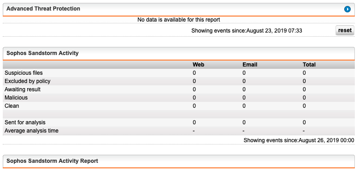Click Email value for Suspicious files
359x172 pixels.
tap(244, 73)
